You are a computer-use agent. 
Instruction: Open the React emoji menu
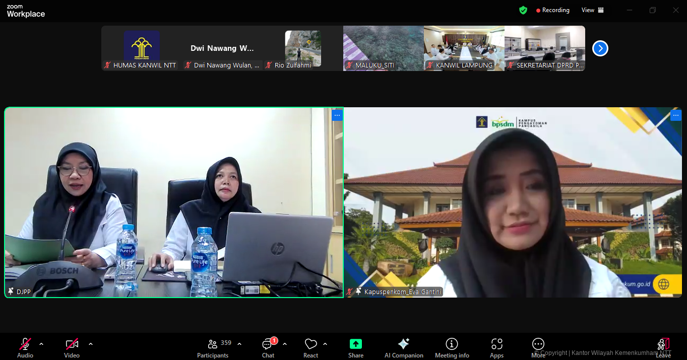(x=310, y=347)
